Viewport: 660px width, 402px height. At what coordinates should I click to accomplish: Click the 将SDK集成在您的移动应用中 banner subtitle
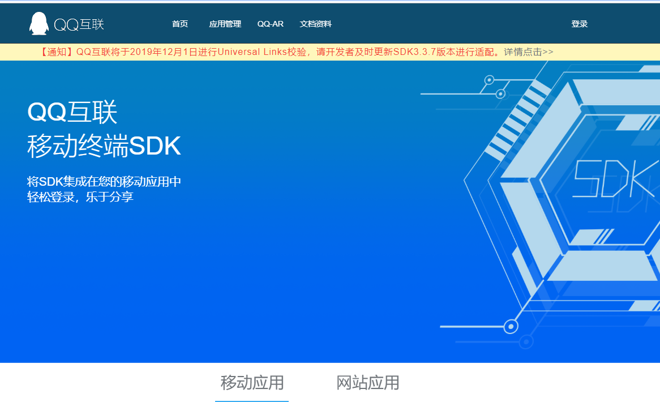coord(104,181)
